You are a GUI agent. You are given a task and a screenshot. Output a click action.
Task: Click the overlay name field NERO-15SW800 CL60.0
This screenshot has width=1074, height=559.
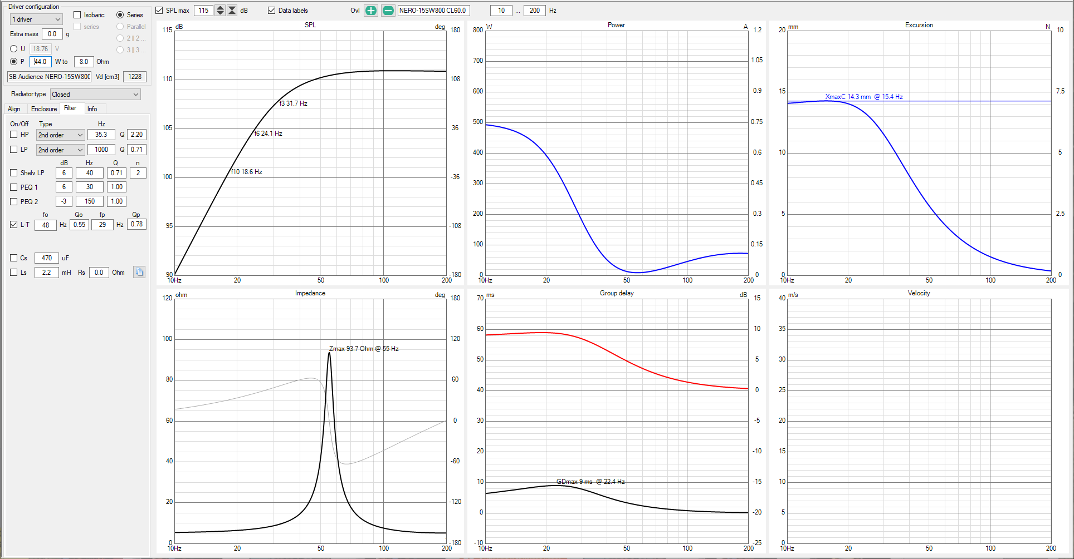click(x=434, y=11)
